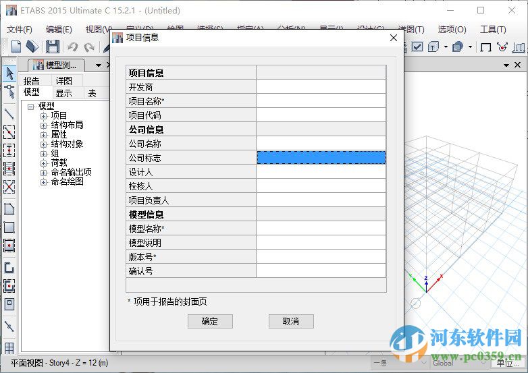The height and width of the screenshot is (373, 528).
Task: Open the 选项(O) menu
Action: point(452,30)
